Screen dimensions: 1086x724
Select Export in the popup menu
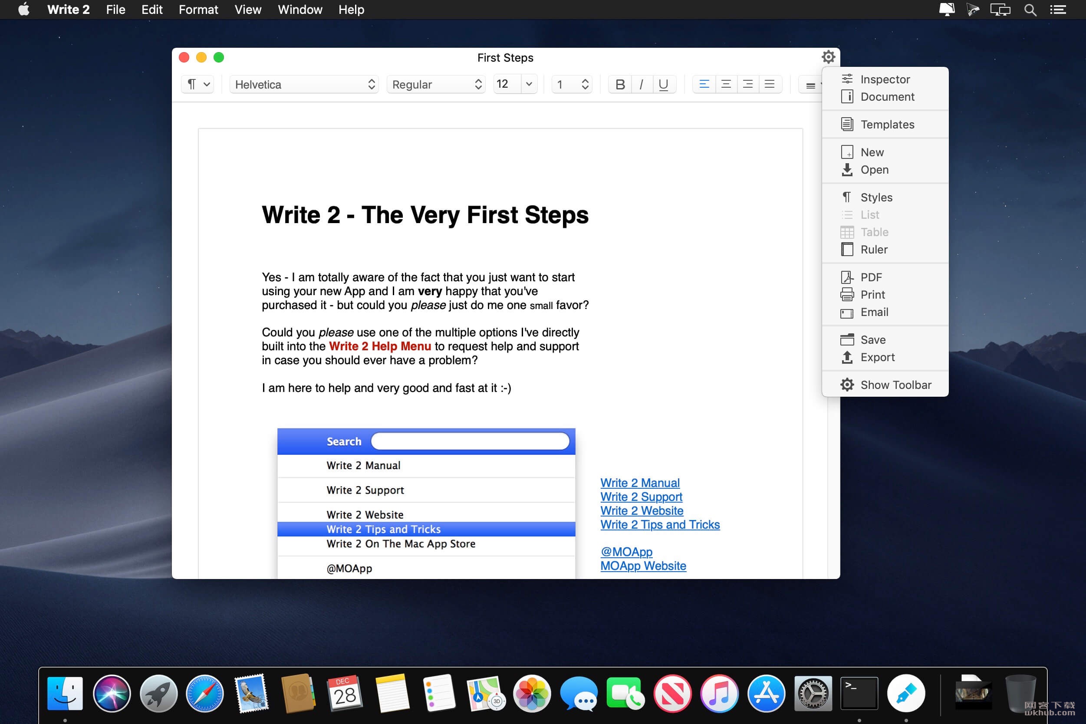click(885, 357)
